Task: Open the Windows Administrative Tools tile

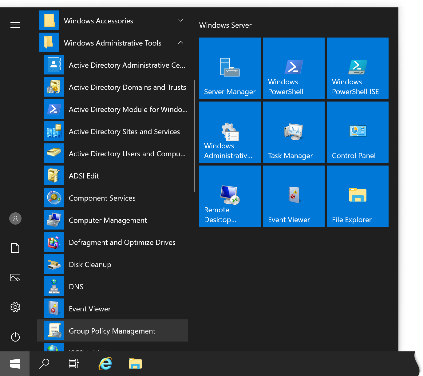Action: coord(230,132)
